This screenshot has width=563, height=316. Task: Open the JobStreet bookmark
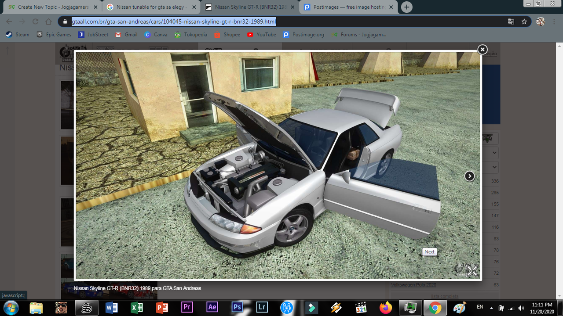coord(93,34)
